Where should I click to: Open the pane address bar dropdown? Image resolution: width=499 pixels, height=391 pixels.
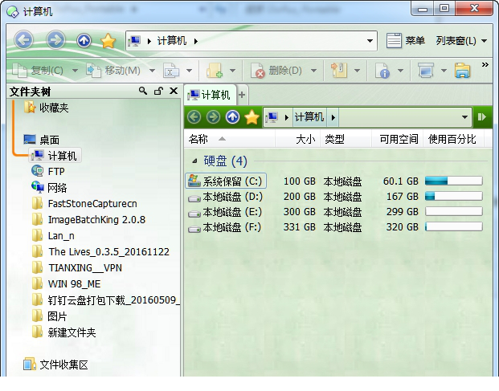point(464,117)
